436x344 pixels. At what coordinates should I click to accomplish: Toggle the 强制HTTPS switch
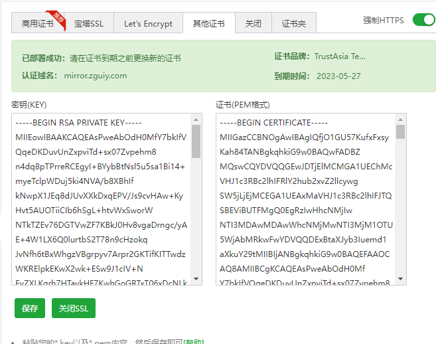[x=423, y=20]
